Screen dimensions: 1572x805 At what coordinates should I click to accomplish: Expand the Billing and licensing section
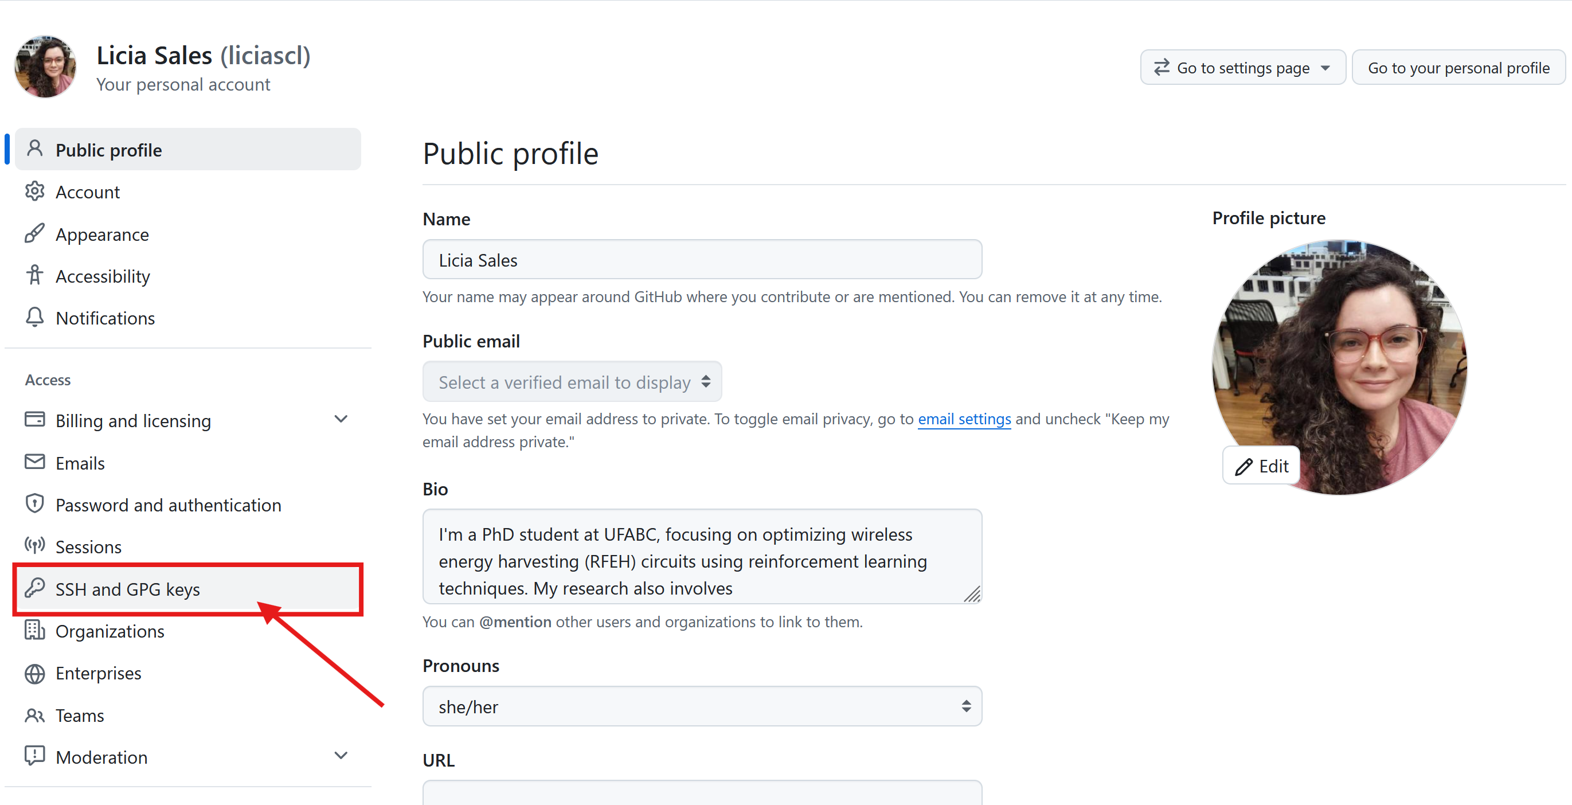tap(341, 420)
